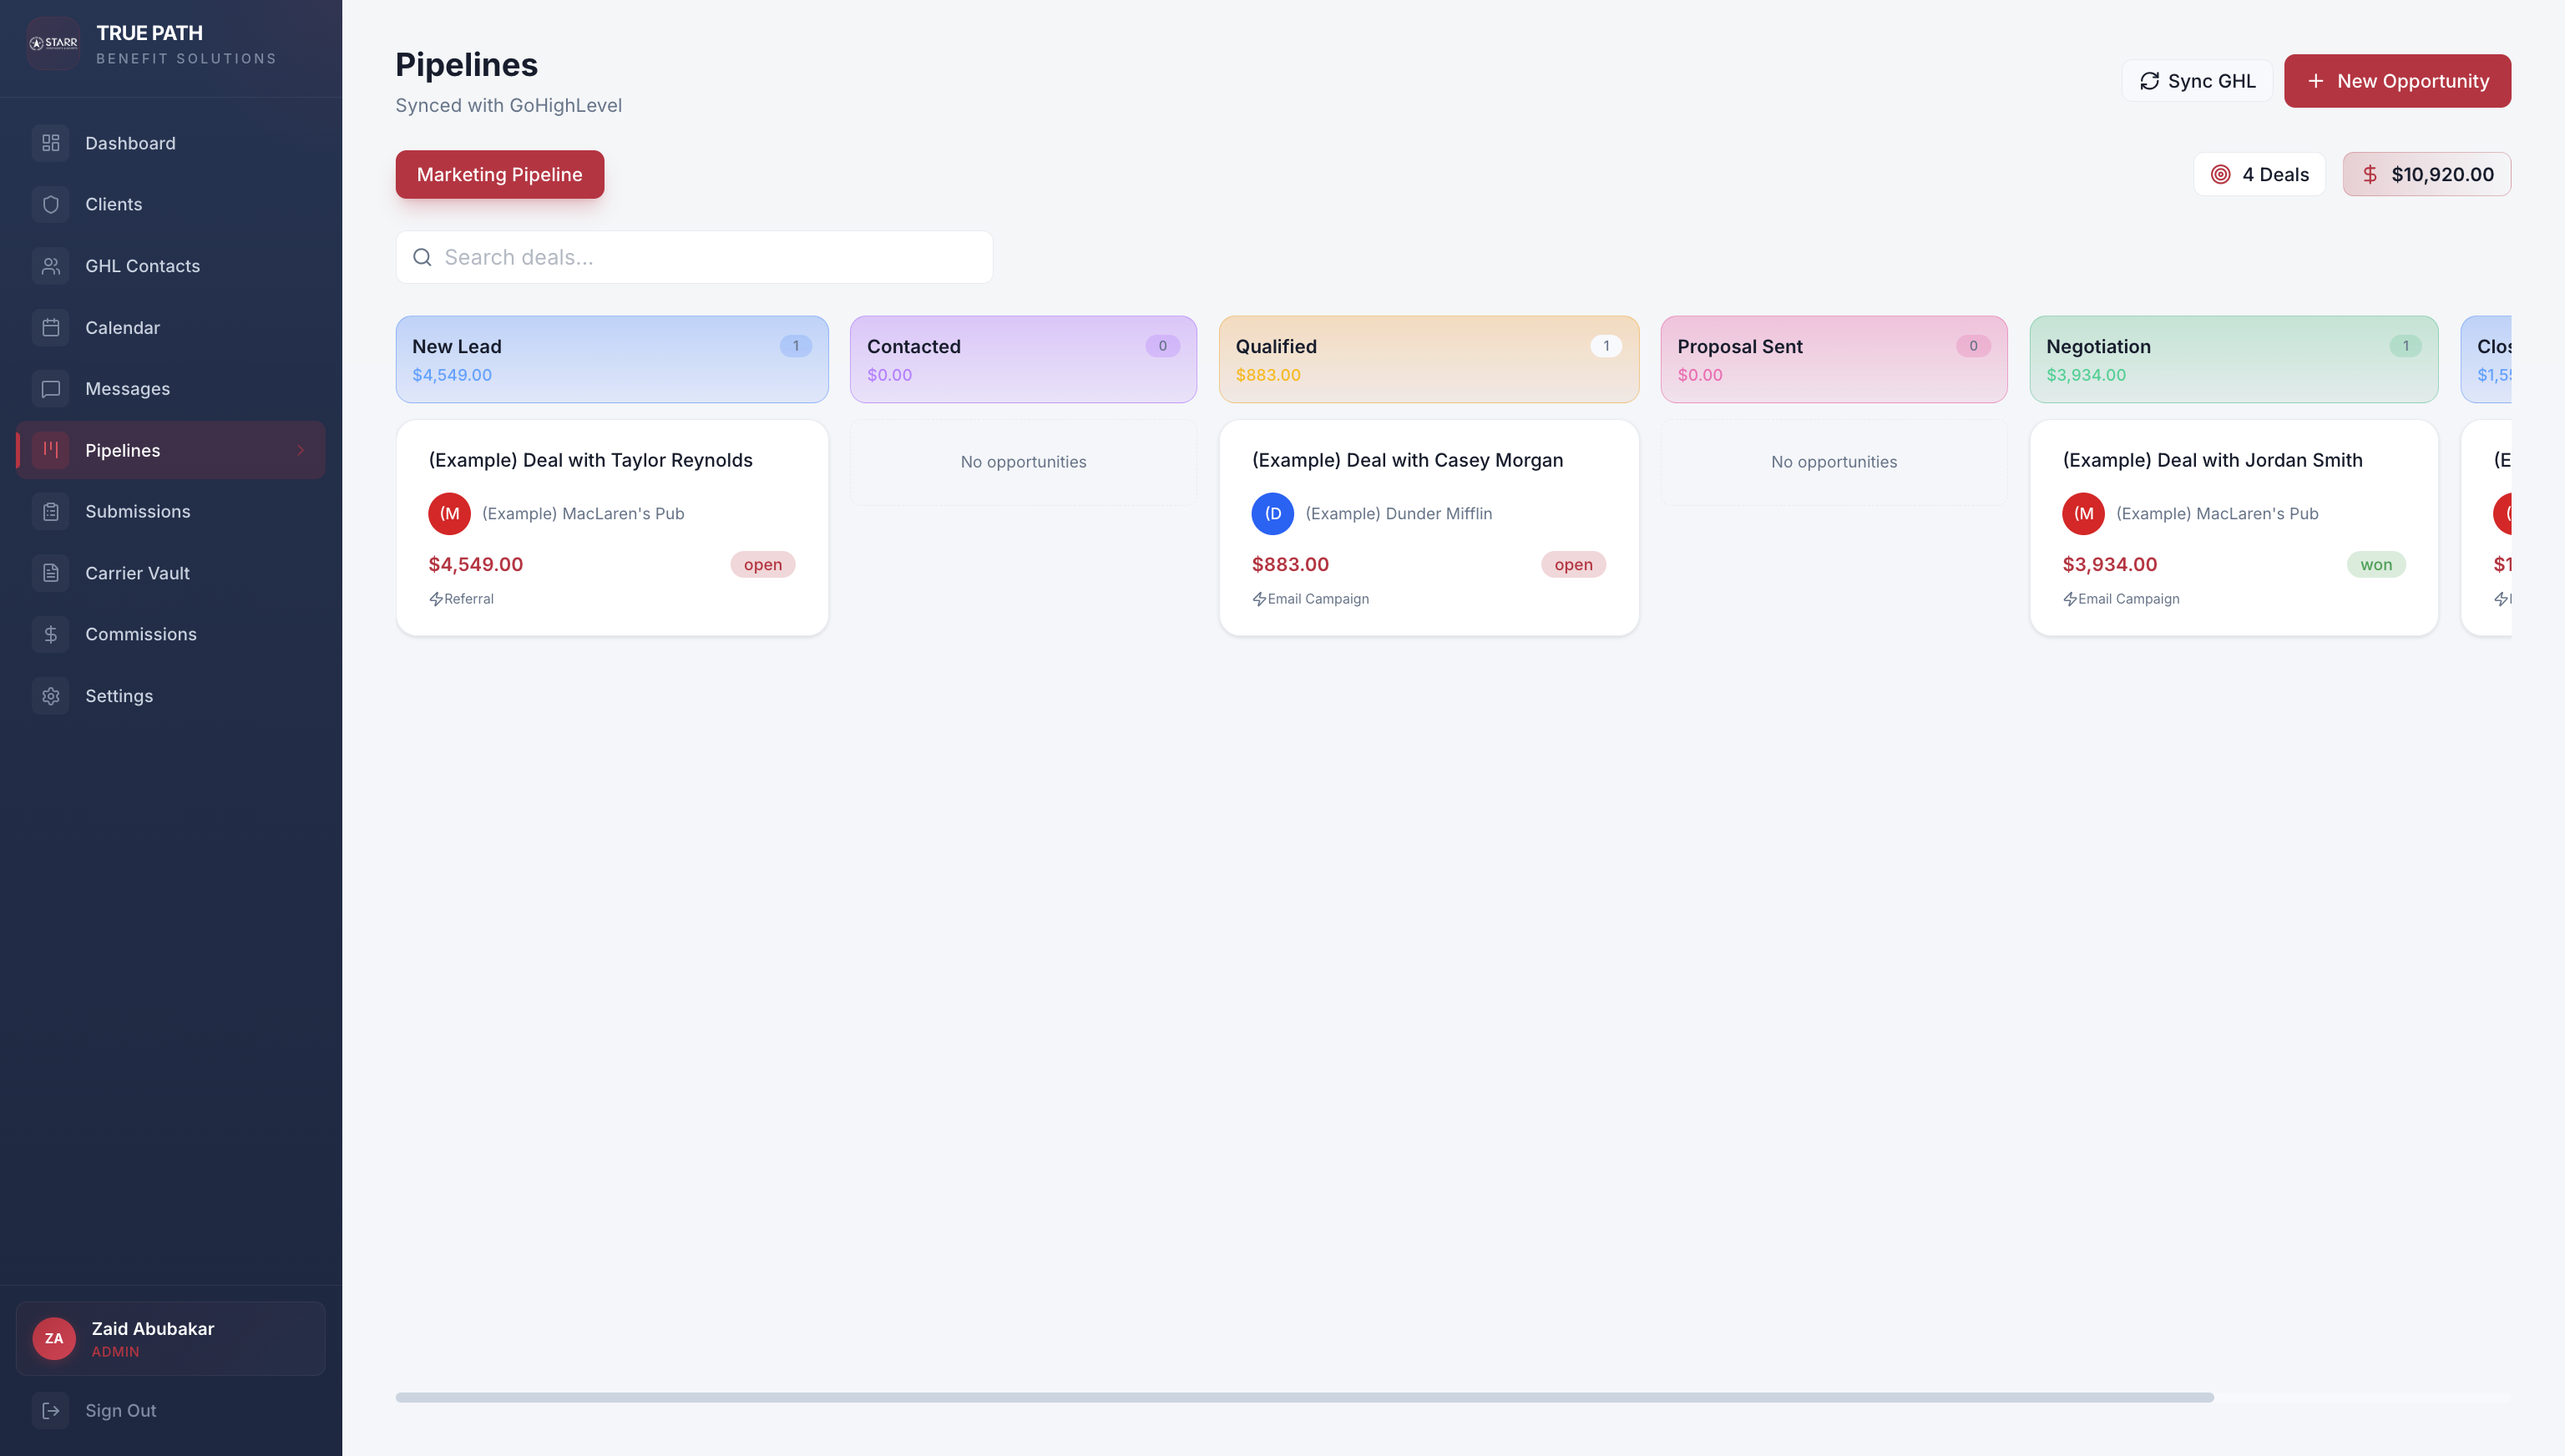
Task: Open the Settings gear icon
Action: pos(51,696)
